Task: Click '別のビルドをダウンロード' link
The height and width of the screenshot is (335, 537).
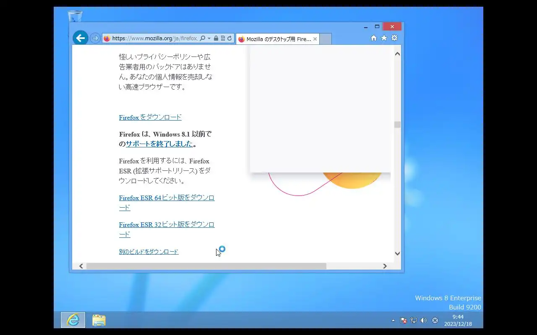Action: [x=149, y=252]
